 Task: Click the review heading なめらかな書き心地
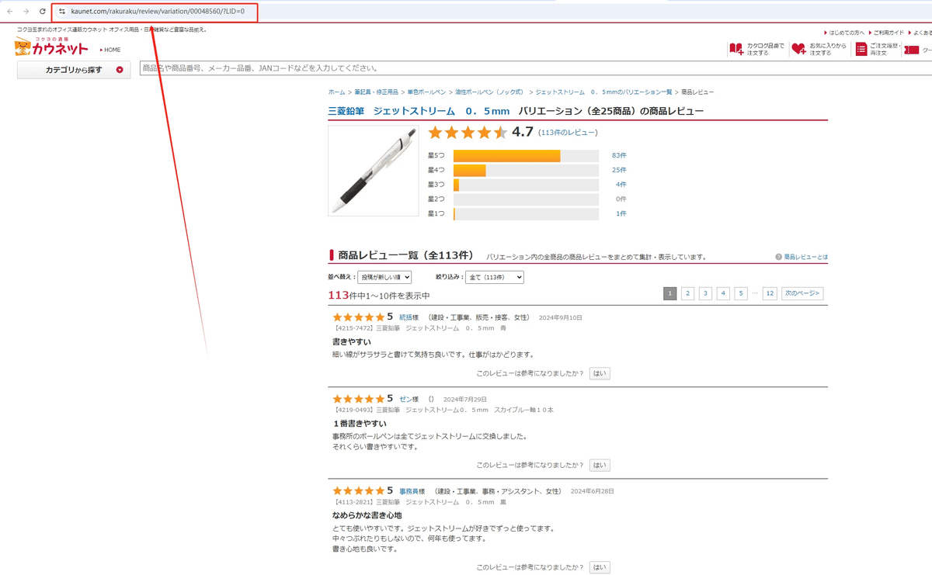click(367, 515)
